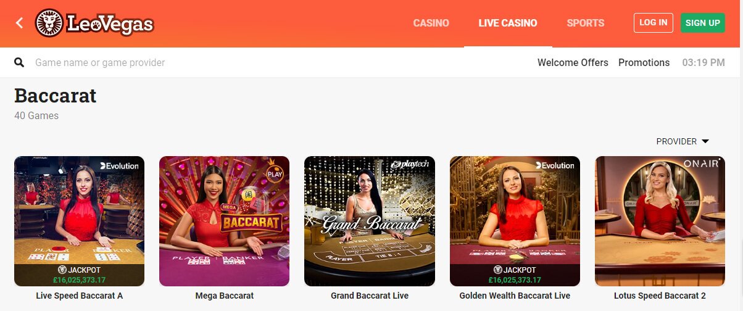Viewport: 743px width, 311px height.
Task: Click the PROVIDER dropdown arrow
Action: point(705,141)
